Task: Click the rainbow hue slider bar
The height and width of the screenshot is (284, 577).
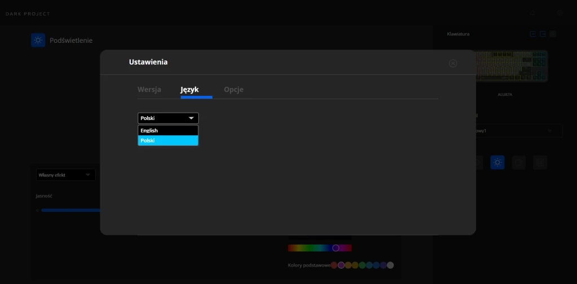Action: 319,248
